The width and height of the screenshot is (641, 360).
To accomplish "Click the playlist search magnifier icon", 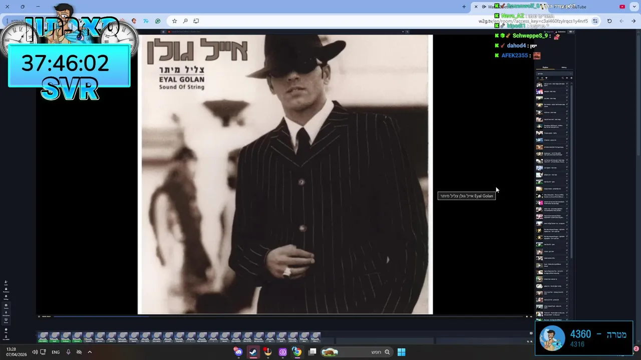I will [x=562, y=78].
